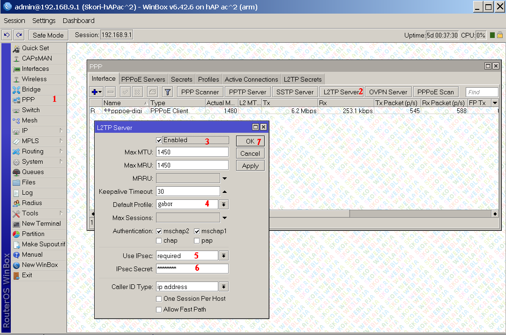Click the padlock icon near CPU
This screenshot has height=335, width=506.
[x=499, y=35]
